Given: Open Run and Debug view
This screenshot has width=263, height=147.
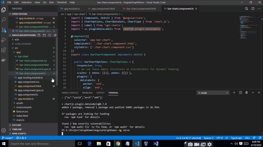Looking at the screenshot, I should [x=4, y=40].
